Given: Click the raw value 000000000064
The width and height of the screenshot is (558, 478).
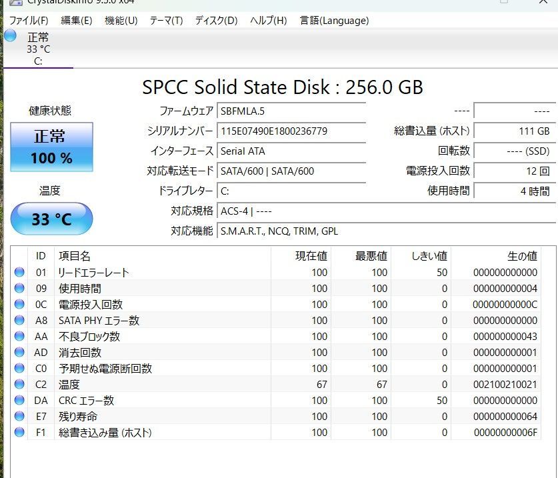Looking at the screenshot, I should tap(505, 417).
